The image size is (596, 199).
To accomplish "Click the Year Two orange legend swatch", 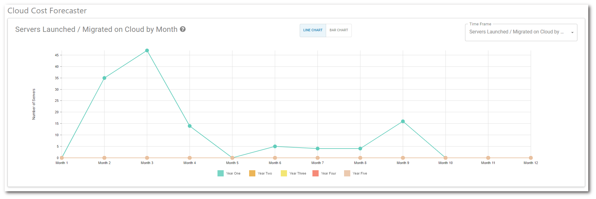I will click(x=252, y=173).
